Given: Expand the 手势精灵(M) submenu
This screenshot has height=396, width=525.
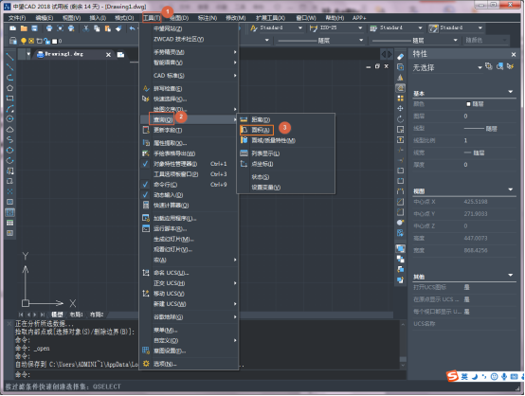Looking at the screenshot, I should point(189,52).
